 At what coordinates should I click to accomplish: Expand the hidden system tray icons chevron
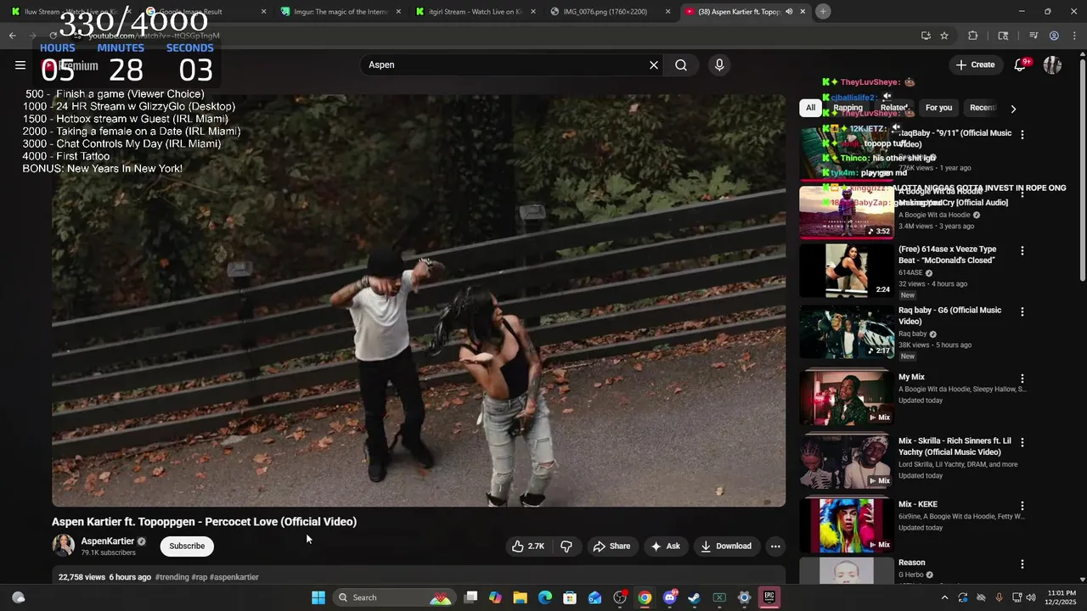tap(945, 597)
